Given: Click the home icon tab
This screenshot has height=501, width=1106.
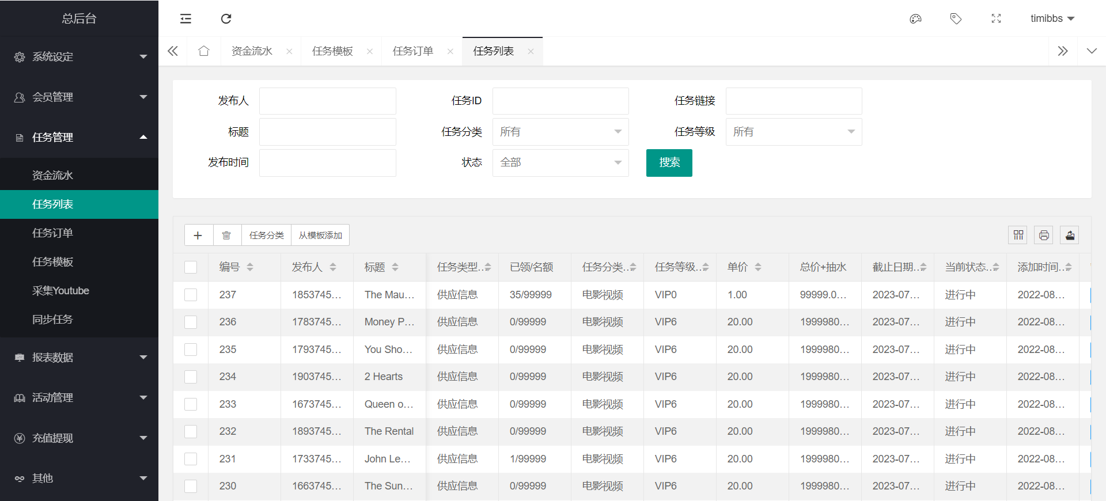Looking at the screenshot, I should click(203, 51).
